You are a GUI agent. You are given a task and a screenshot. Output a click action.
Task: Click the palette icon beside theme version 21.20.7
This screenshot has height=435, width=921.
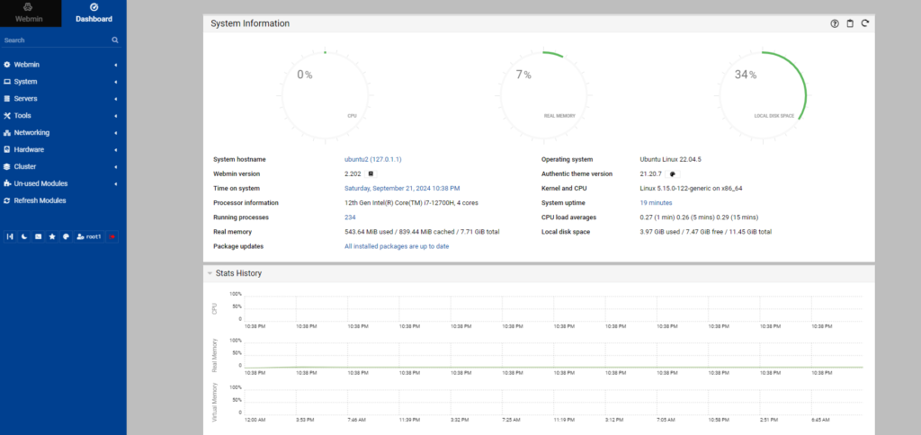(673, 173)
